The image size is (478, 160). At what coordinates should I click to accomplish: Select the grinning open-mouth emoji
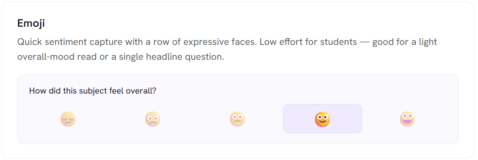408,119
